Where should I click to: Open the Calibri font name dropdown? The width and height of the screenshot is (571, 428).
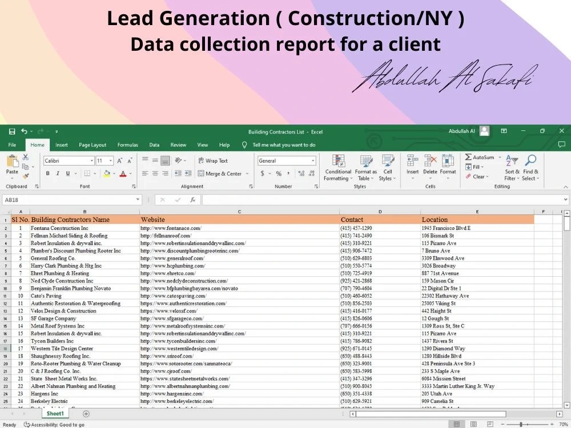point(92,160)
